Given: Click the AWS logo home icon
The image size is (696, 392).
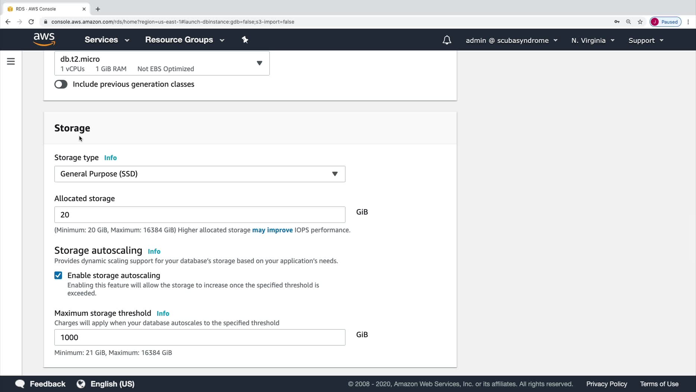Looking at the screenshot, I should click(x=44, y=39).
